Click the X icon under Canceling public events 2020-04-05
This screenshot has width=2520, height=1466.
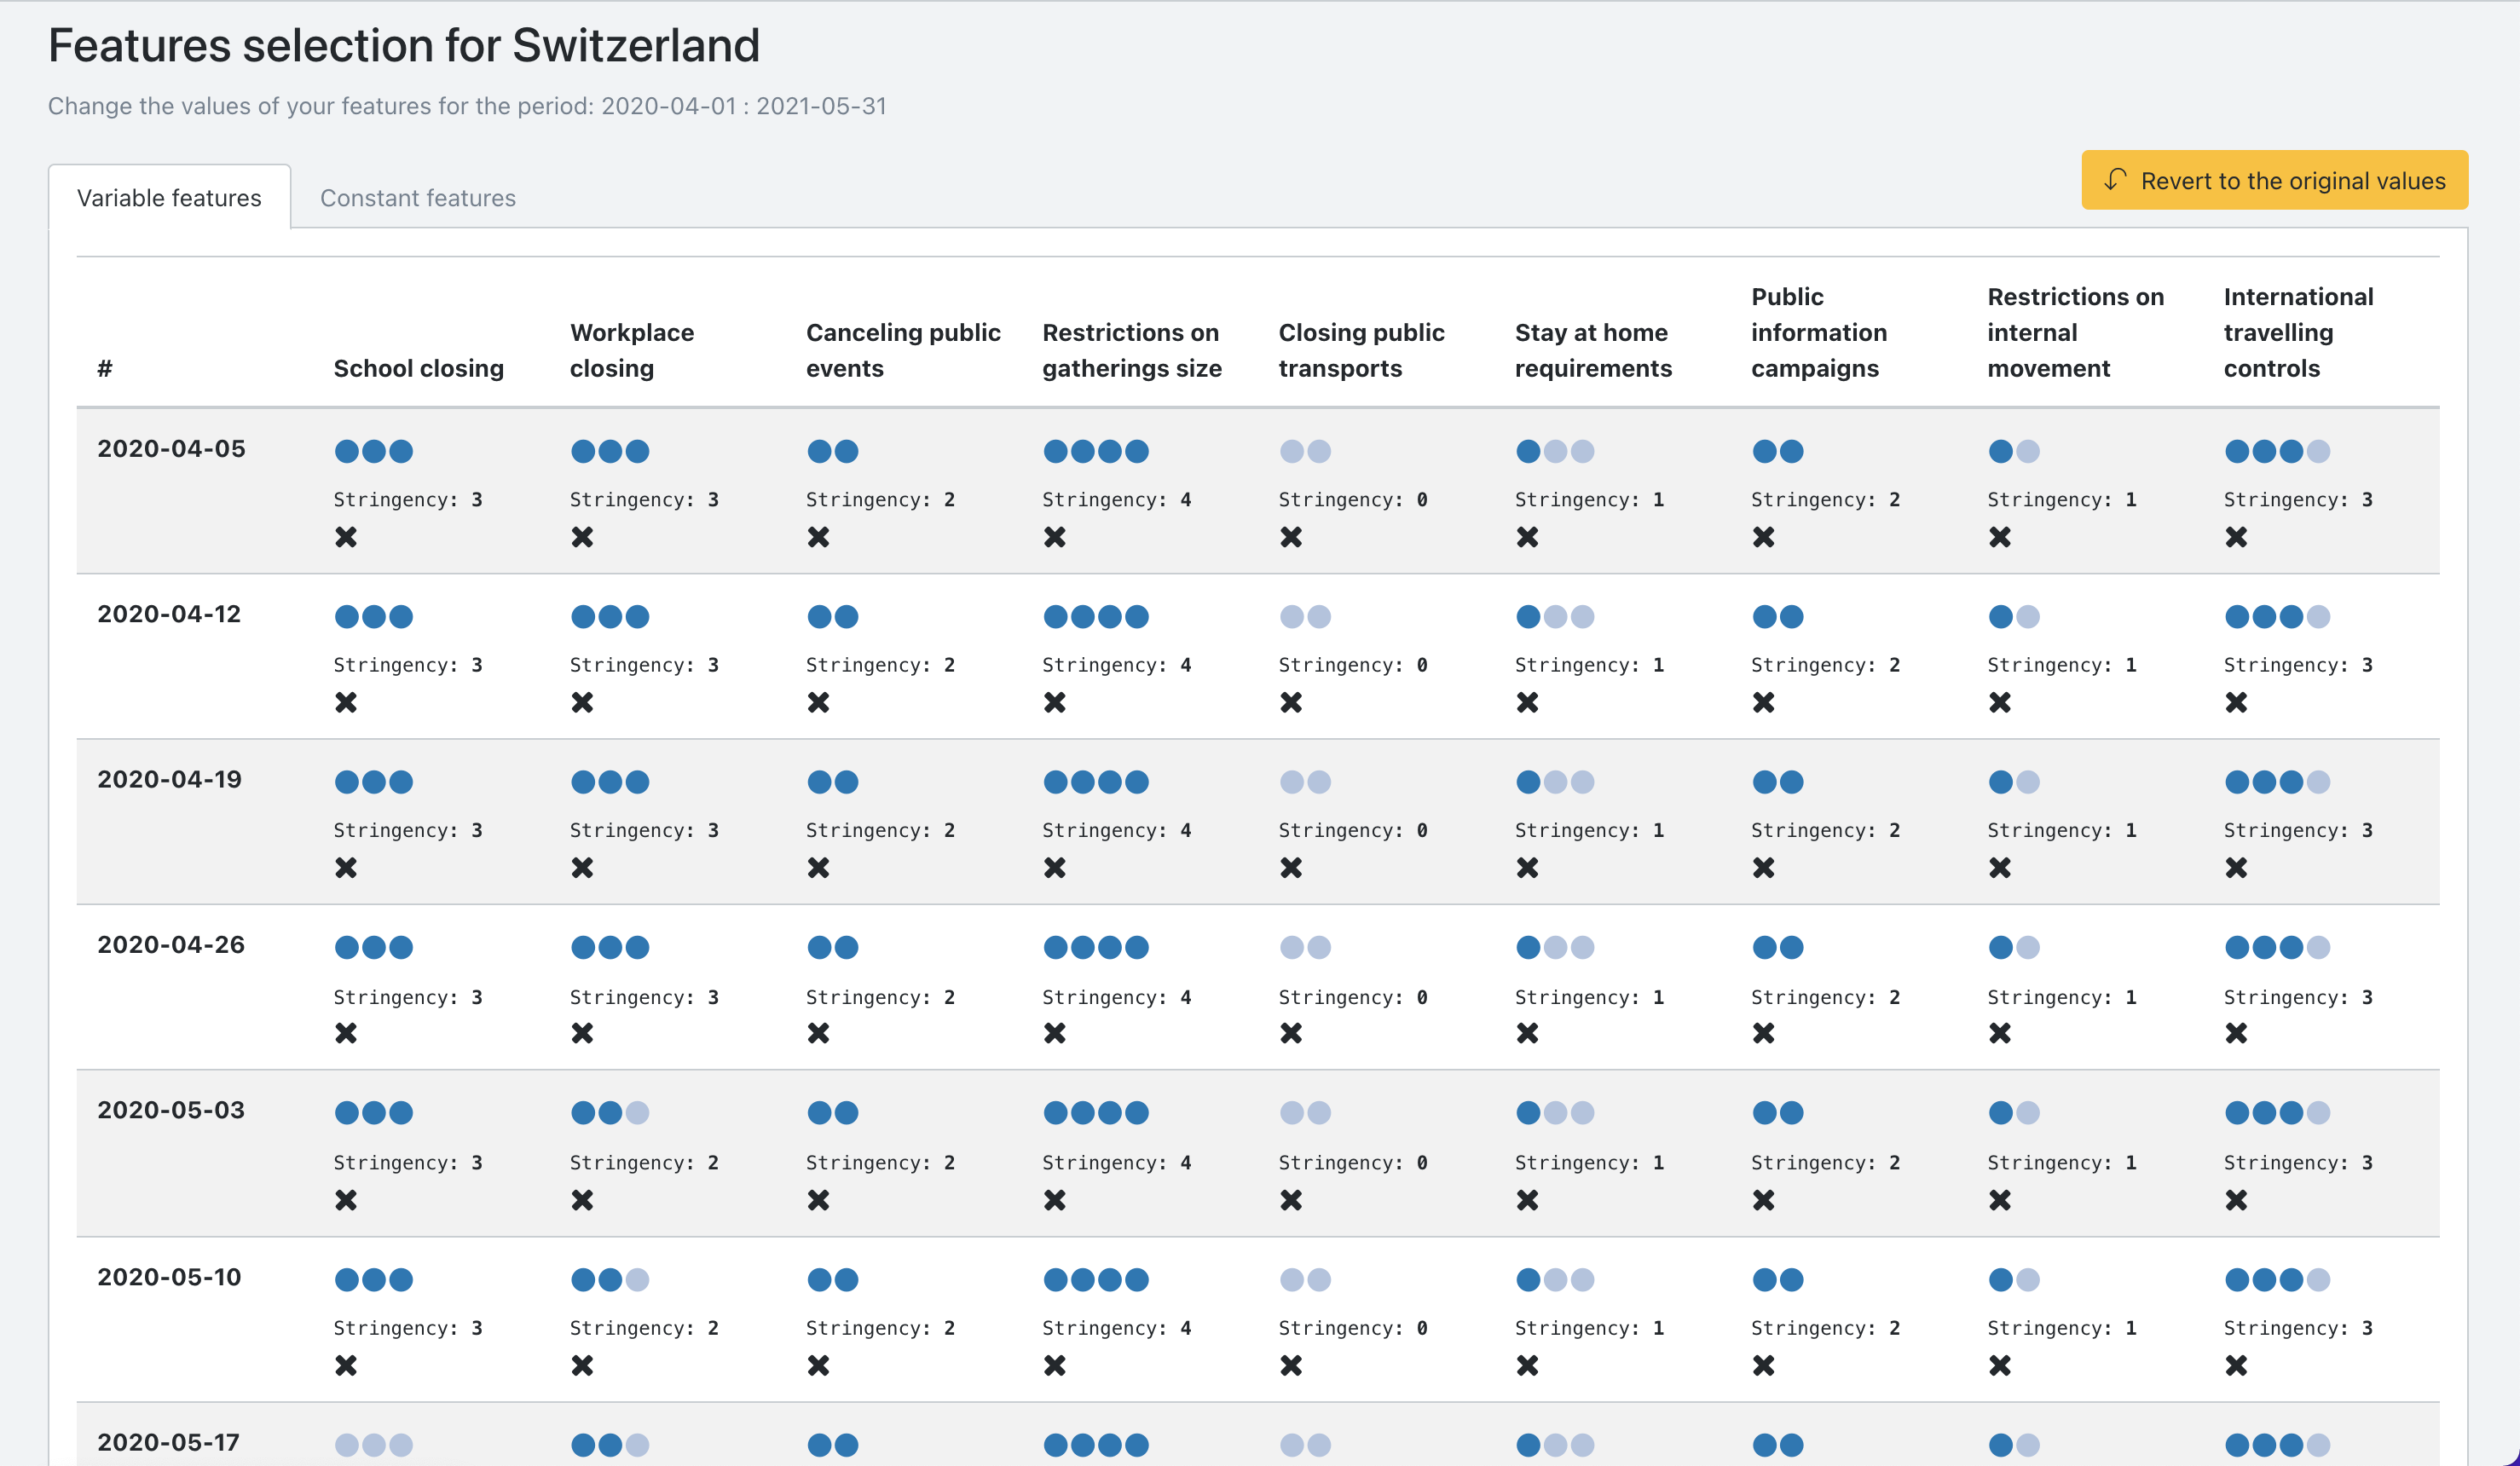pos(817,536)
